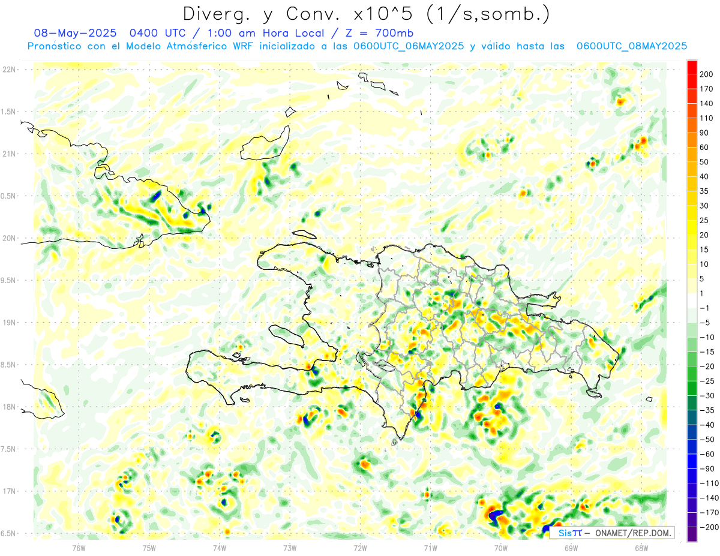Image resolution: width=720 pixels, height=556 pixels.
Task: Click the positive '90' color scale value
Action: point(704,133)
